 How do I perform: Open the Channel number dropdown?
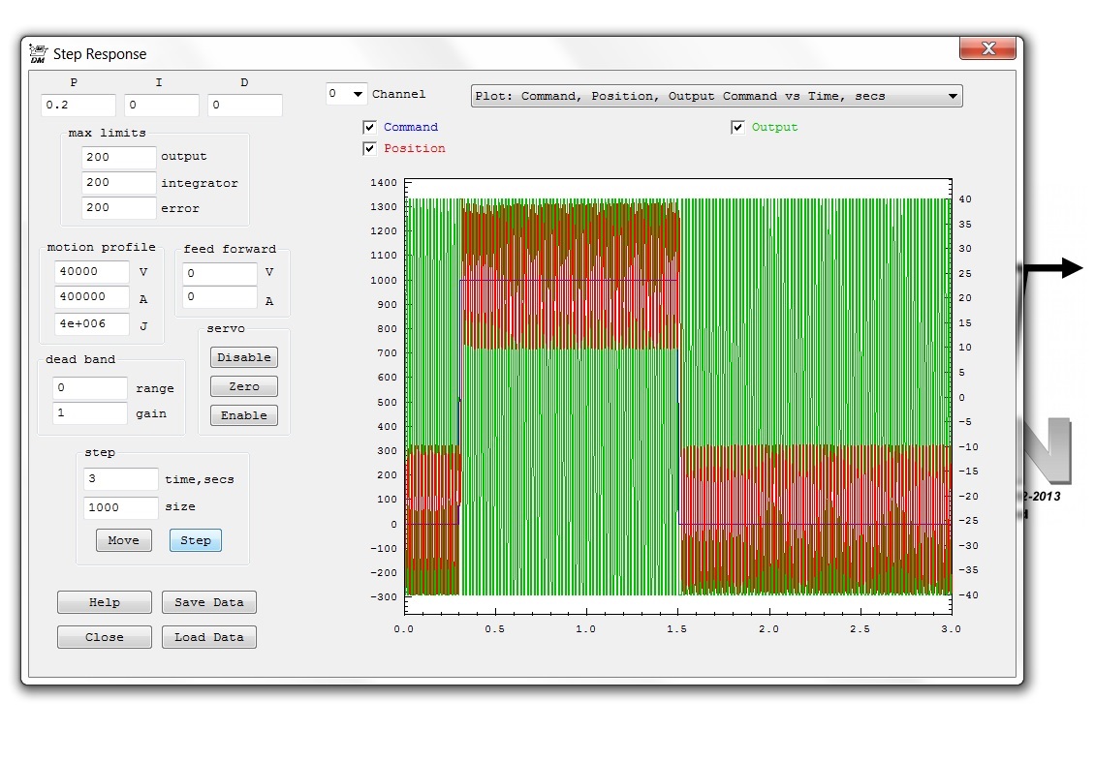347,94
